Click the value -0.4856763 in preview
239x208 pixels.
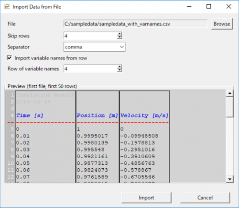pyautogui.click(x=138, y=163)
